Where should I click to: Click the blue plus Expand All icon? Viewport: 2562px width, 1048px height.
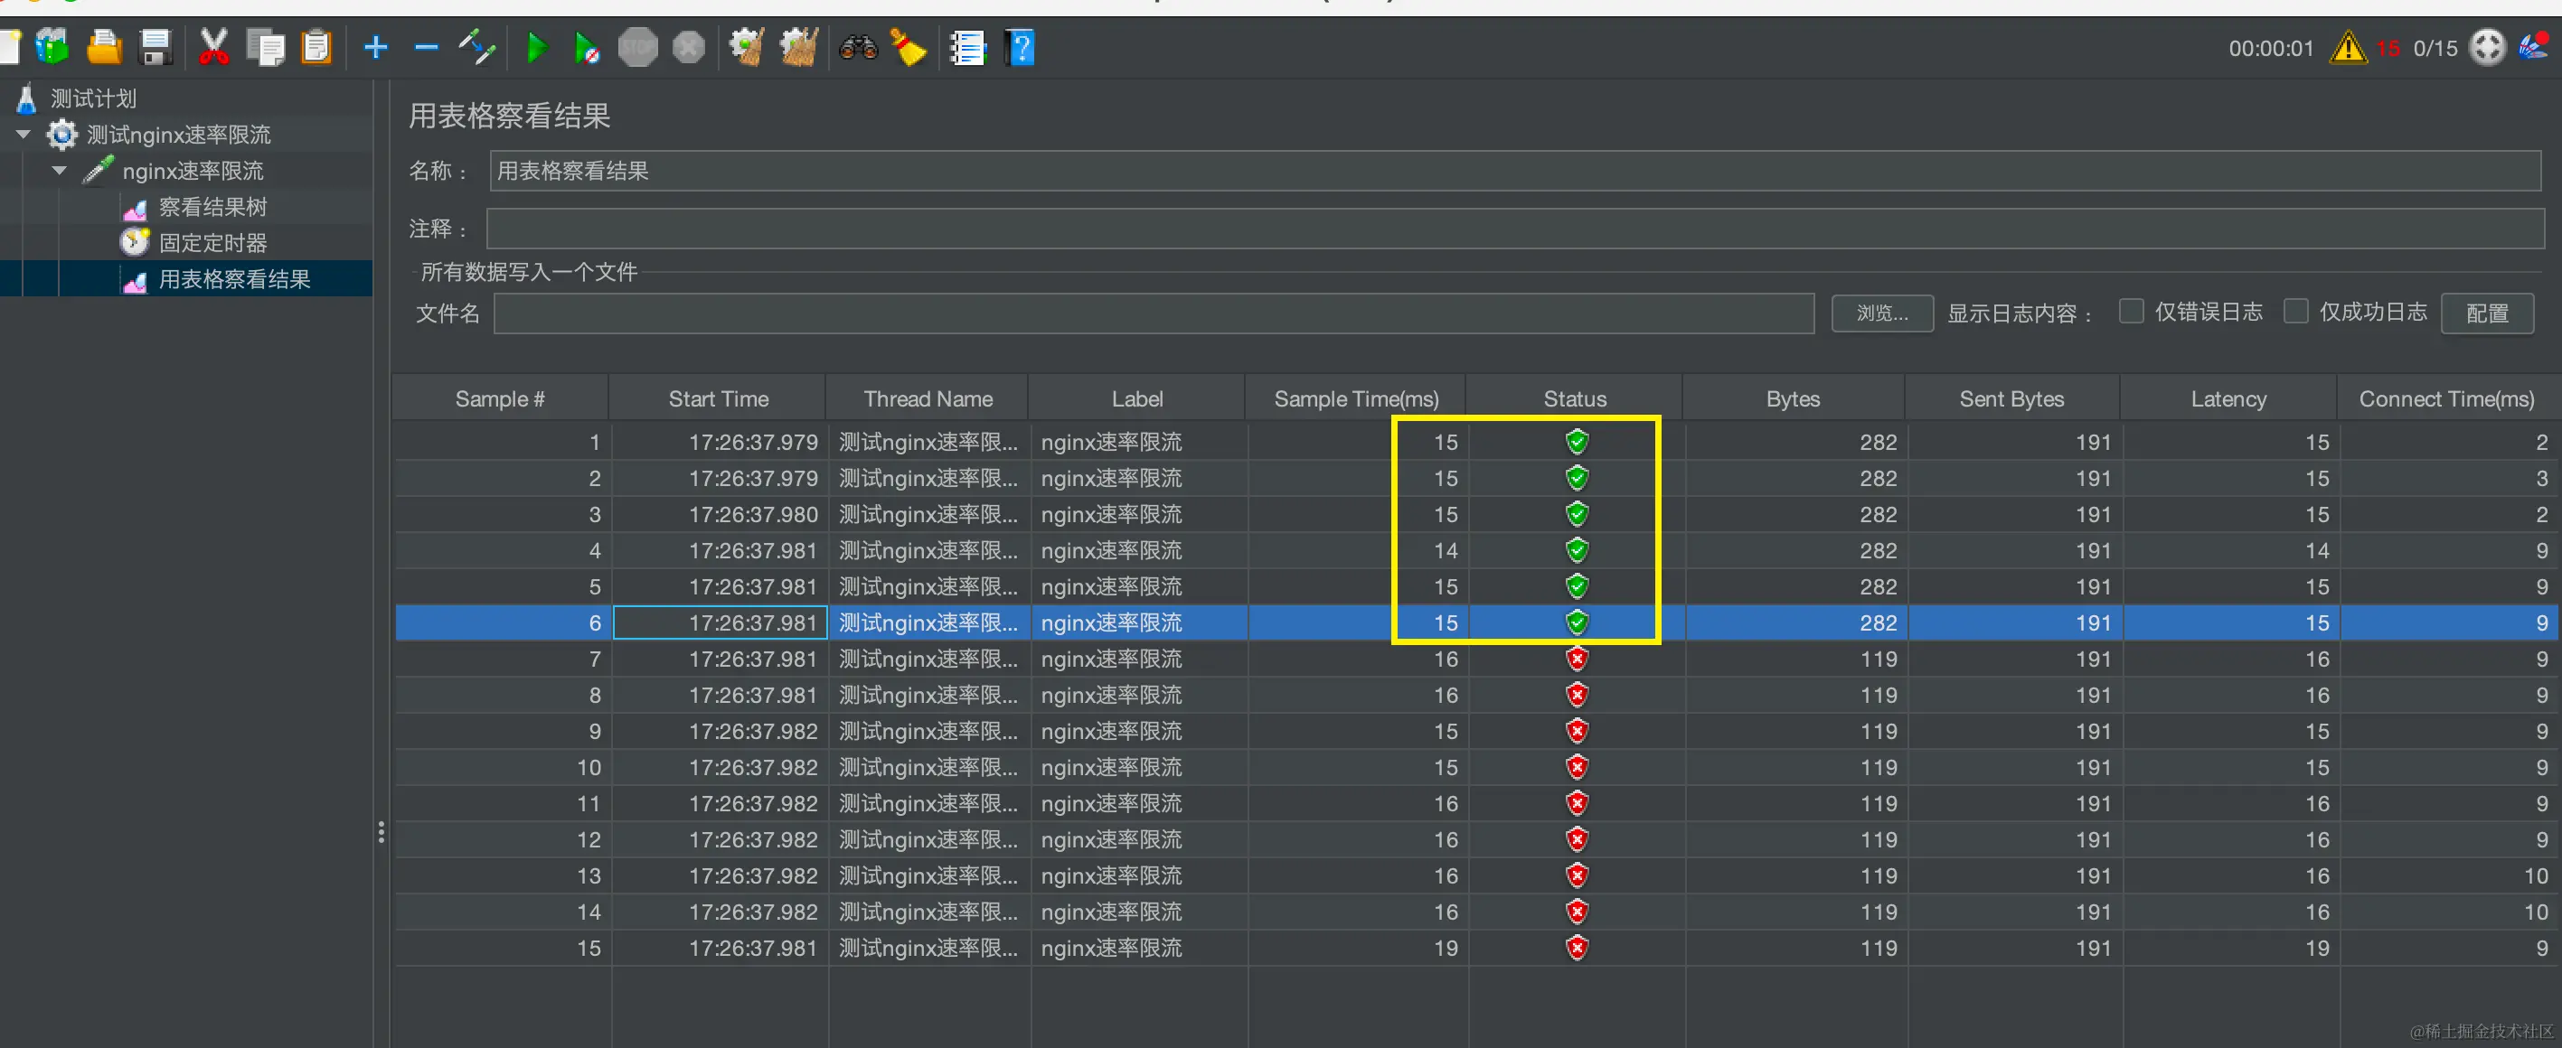[376, 47]
